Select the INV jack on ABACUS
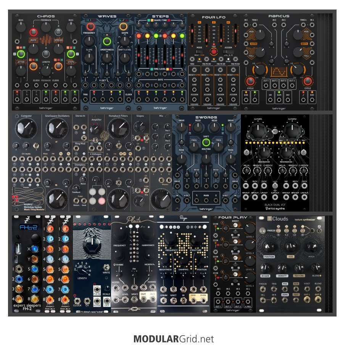Screen dimensions: 348x347 point(288,100)
